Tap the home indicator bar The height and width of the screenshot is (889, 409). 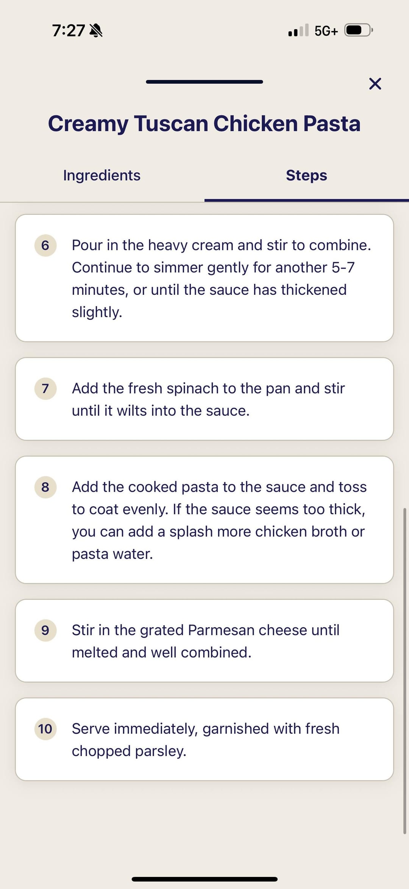204,879
